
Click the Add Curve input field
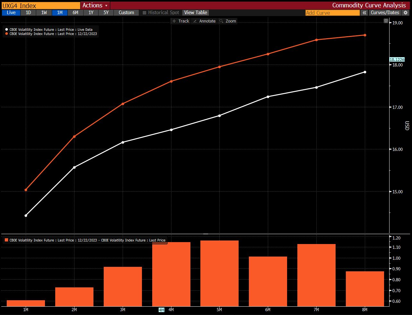coord(332,13)
